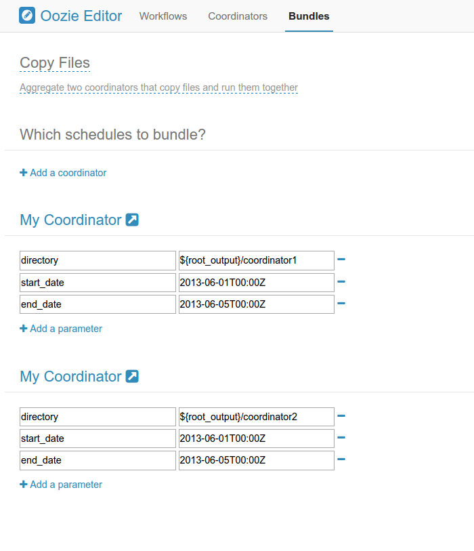This screenshot has height=551, width=474.
Task: Open the second My Coordinator heading link
Action: [x=70, y=376]
